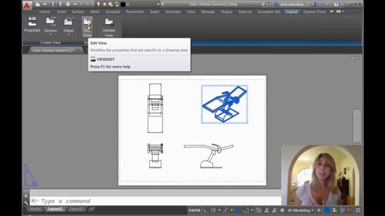The image size is (385, 216).
Task: Click the workspace switching gear icon
Action: pos(282,211)
